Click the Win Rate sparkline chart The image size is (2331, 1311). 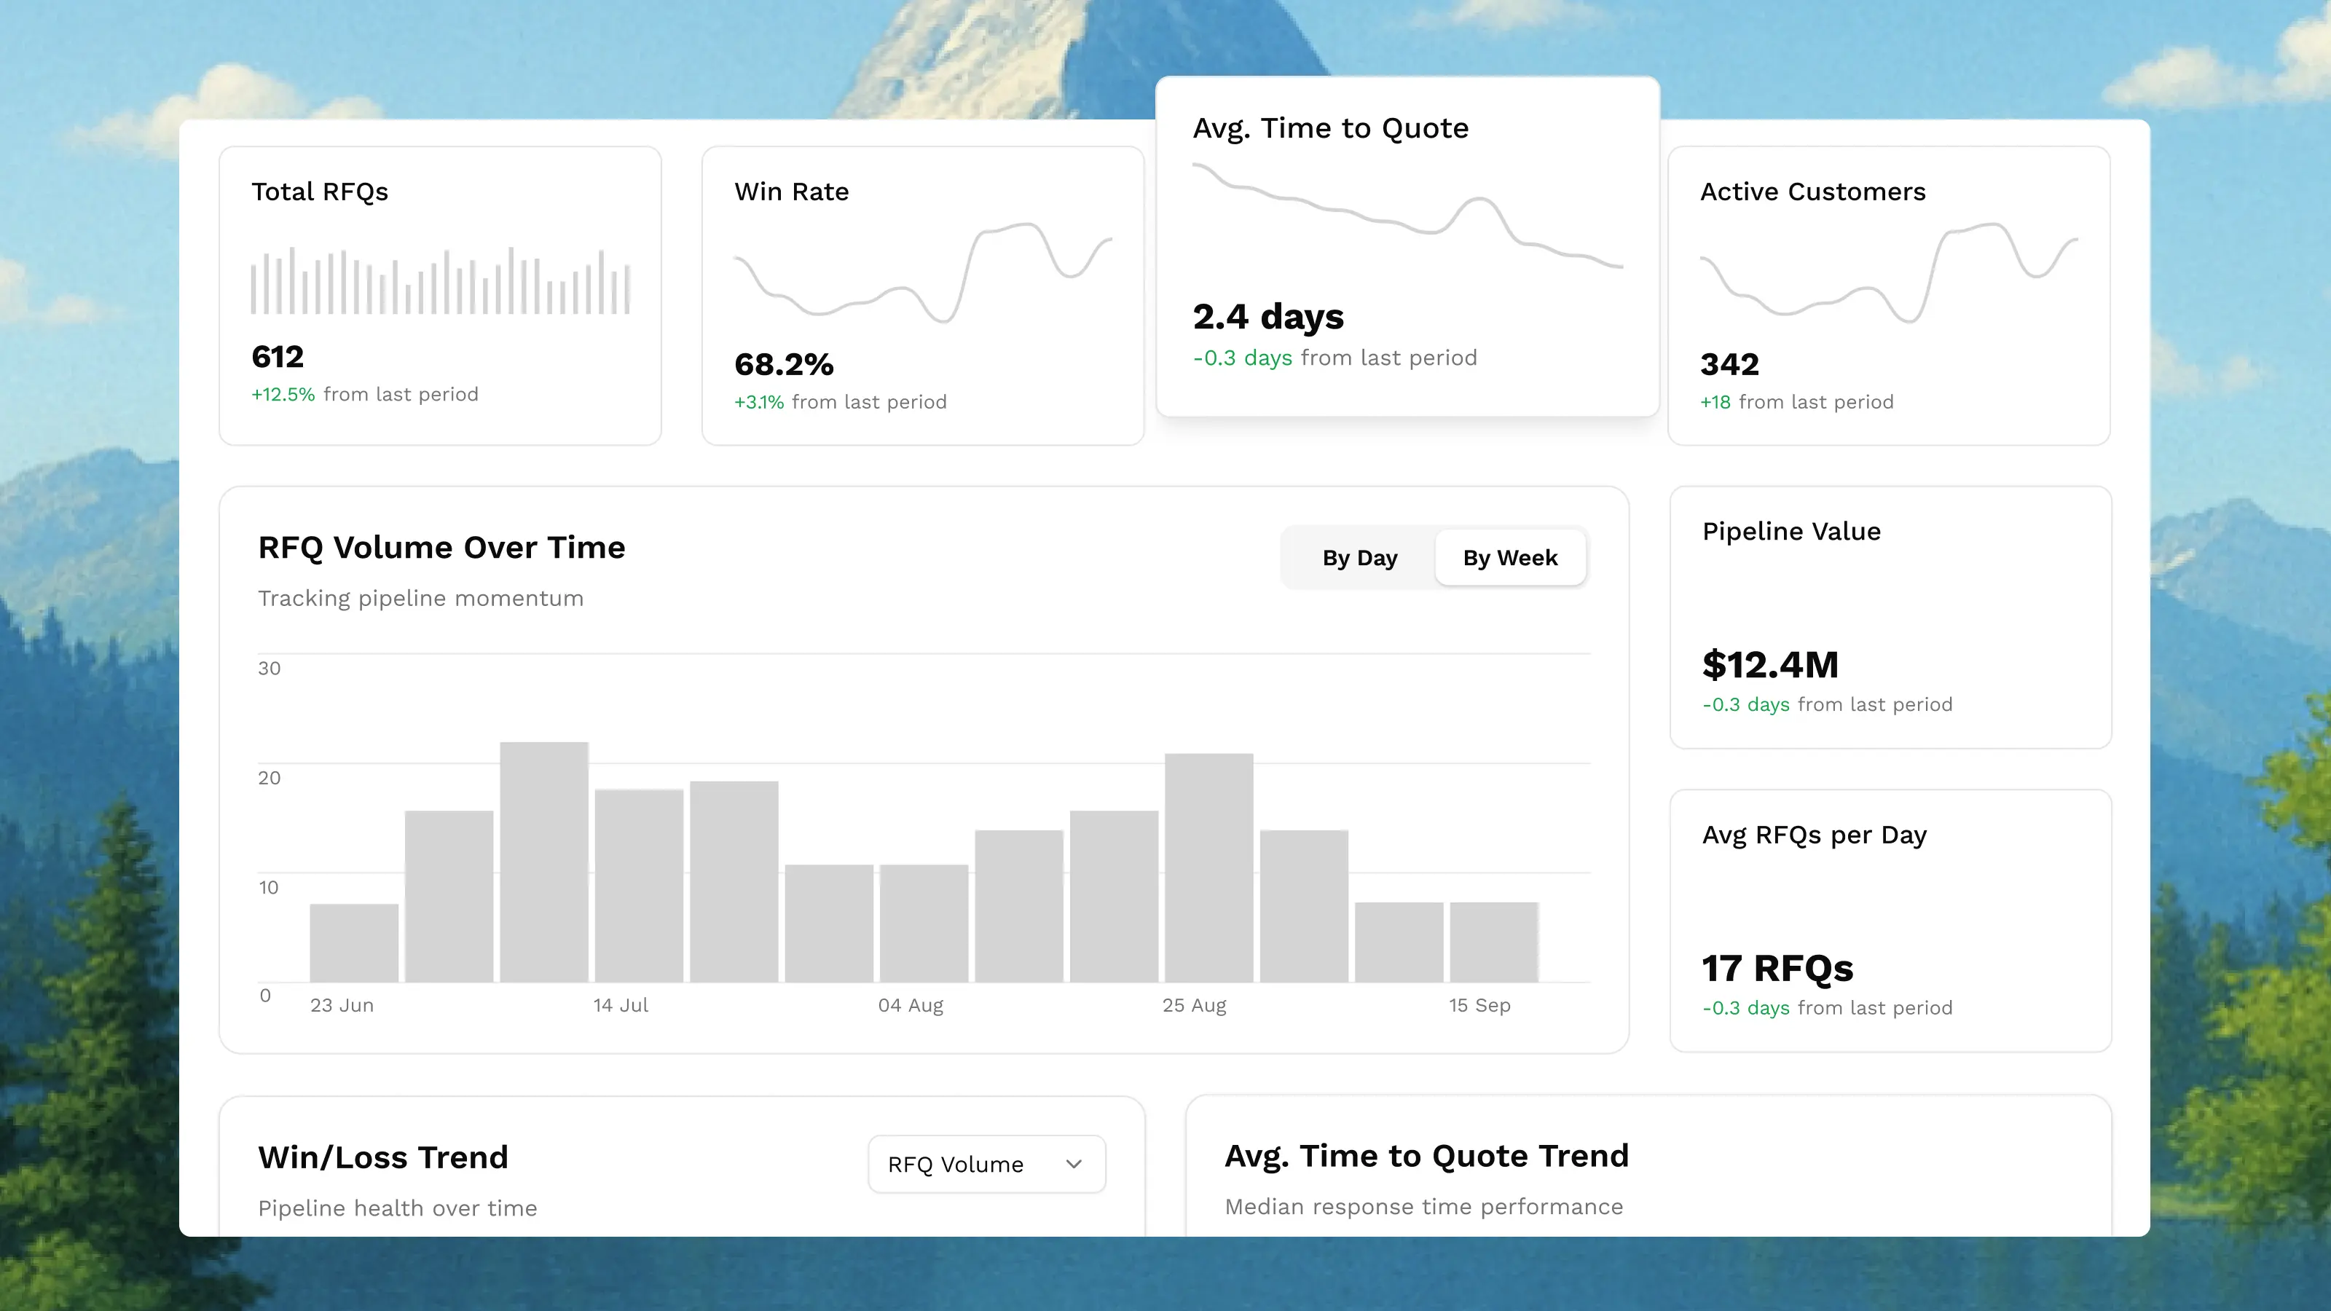point(922,272)
